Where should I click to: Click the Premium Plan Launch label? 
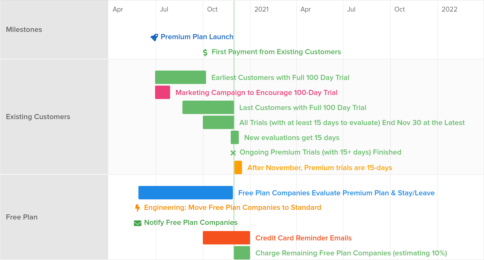pos(197,37)
